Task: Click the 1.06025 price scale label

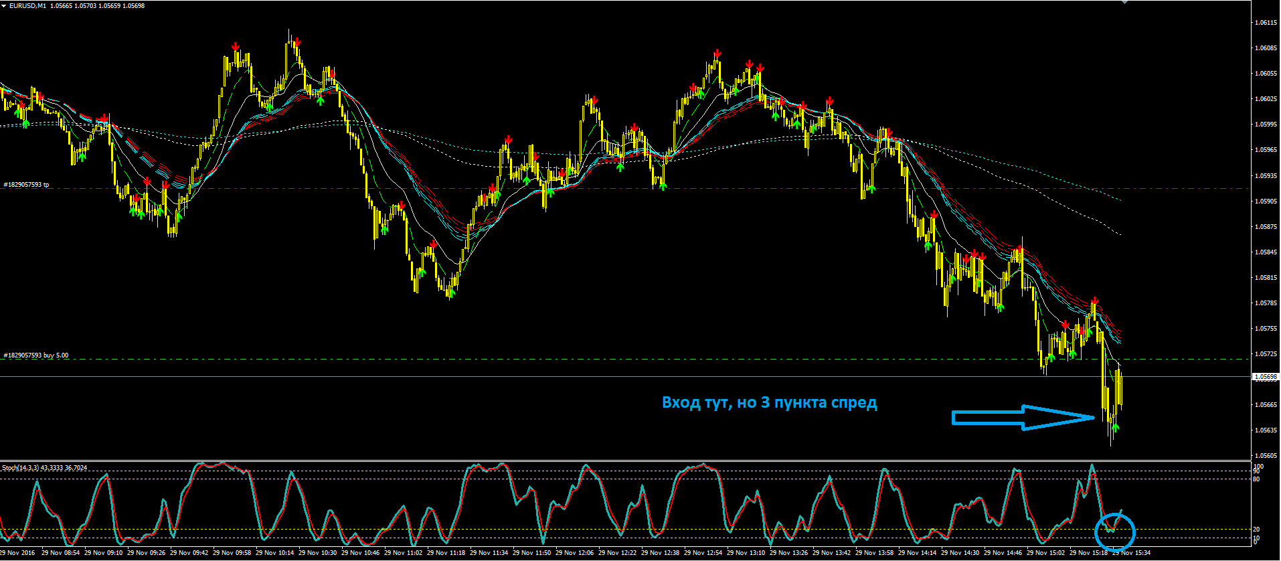Action: click(1265, 98)
